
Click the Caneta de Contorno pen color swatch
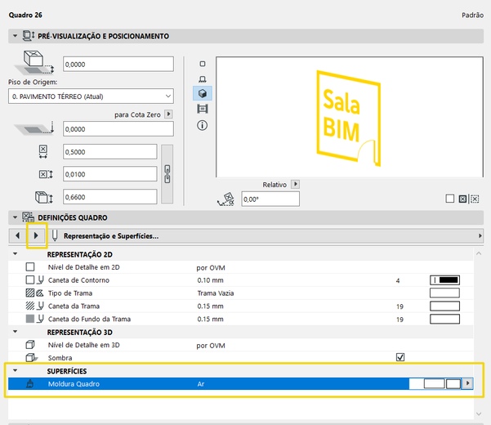pyautogui.click(x=444, y=280)
